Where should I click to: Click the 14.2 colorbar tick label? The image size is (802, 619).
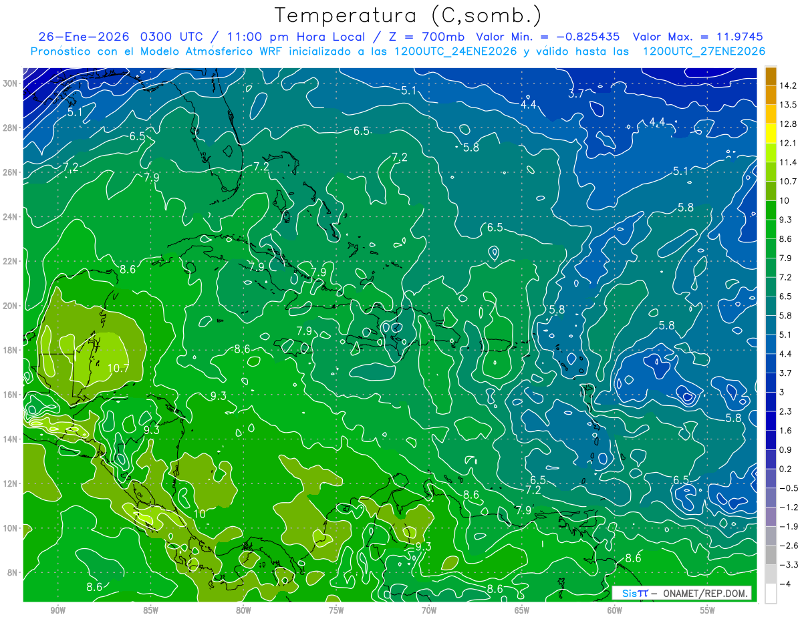(x=789, y=85)
